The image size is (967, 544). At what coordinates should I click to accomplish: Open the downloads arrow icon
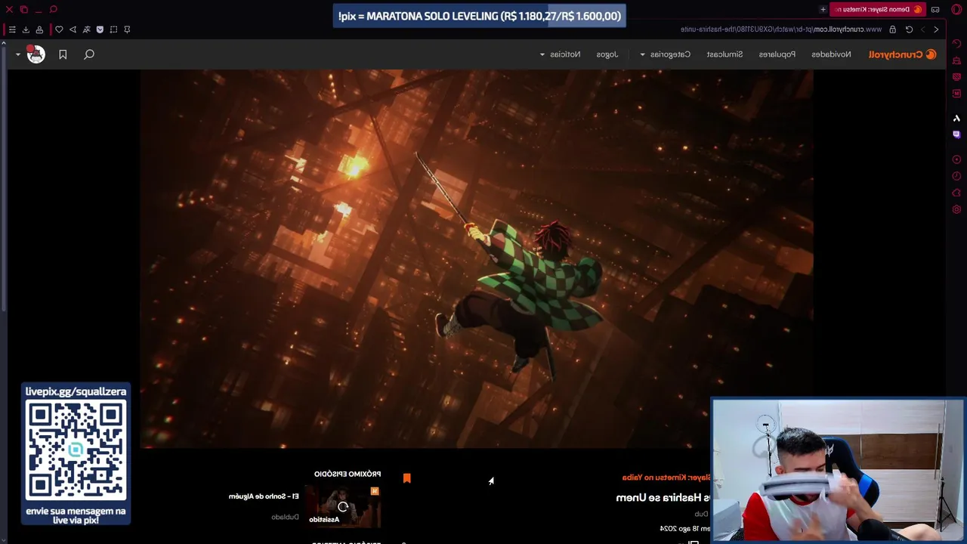tap(26, 29)
